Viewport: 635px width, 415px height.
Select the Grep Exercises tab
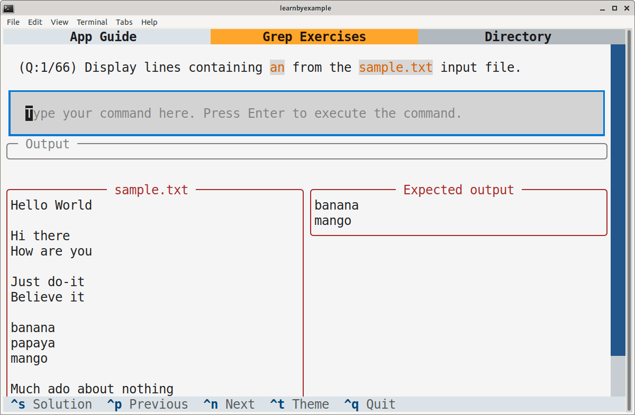(x=314, y=36)
